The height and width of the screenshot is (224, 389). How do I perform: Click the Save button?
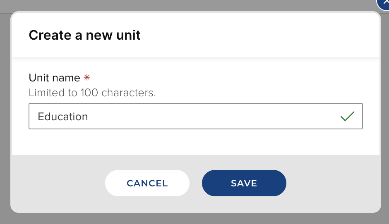[x=244, y=183]
